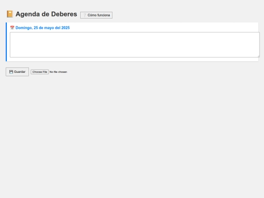Screen dimensions: 264x198
Task: Grab the textarea resize handle corner
Action: click(258, 56)
